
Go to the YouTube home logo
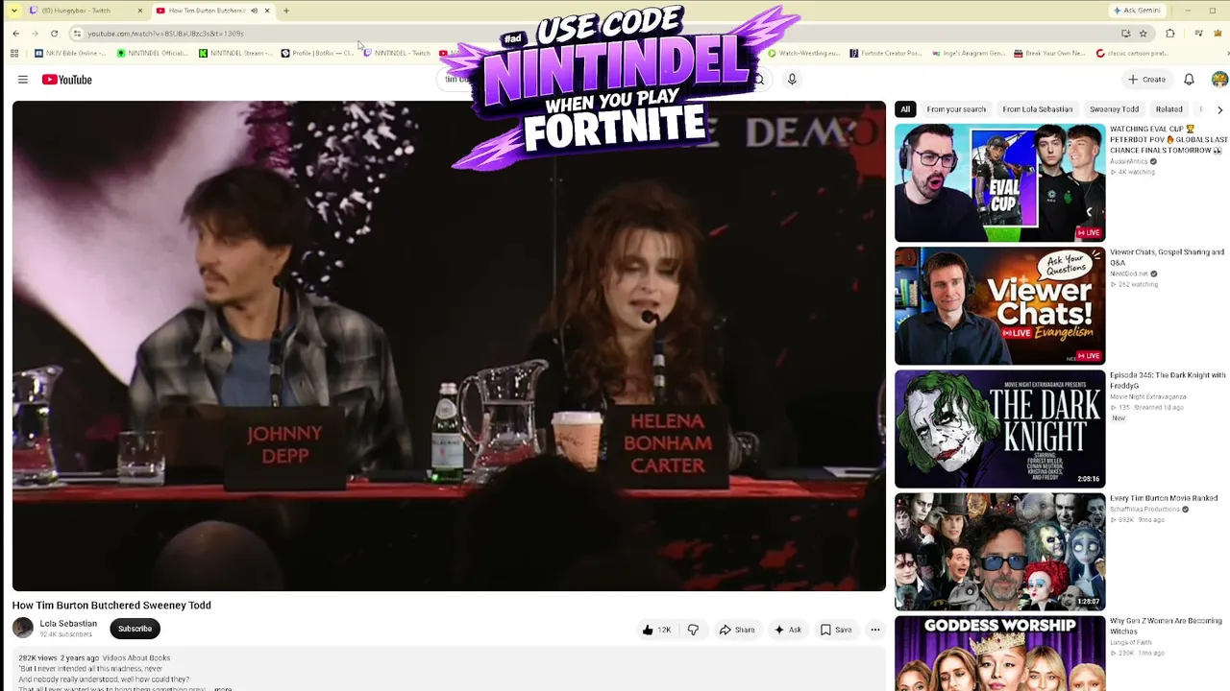66,80
